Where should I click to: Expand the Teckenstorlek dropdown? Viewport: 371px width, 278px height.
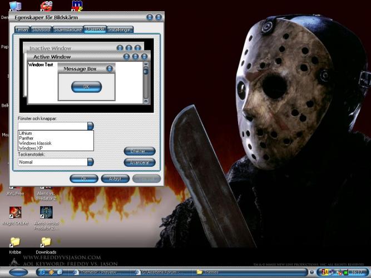point(90,162)
